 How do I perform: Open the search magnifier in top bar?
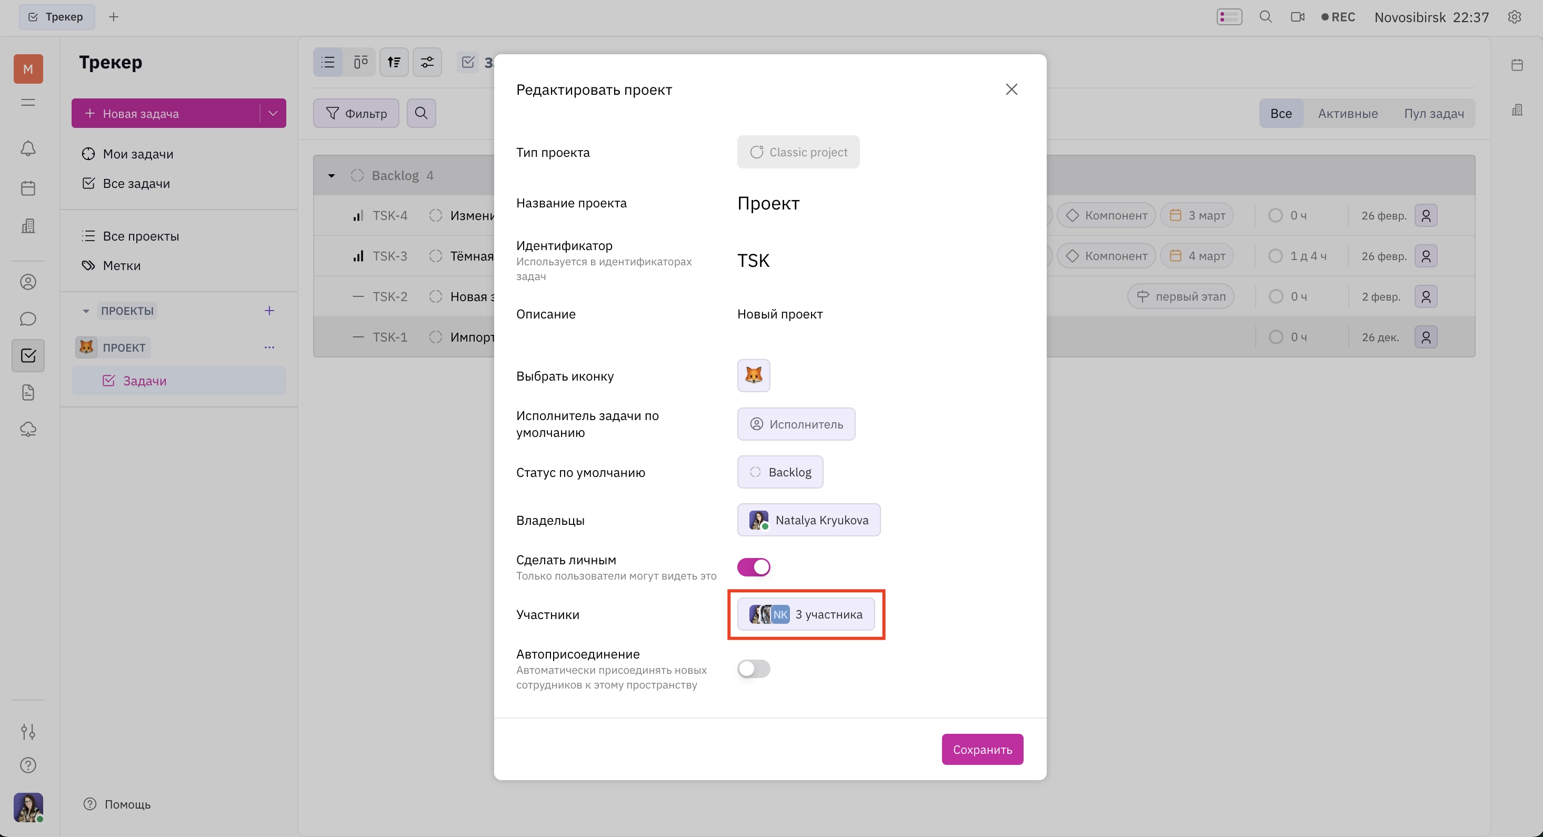pyautogui.click(x=1266, y=17)
